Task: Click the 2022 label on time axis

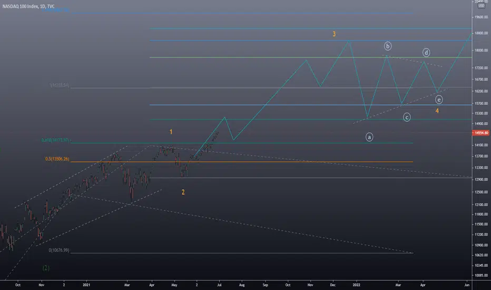Action: coord(356,285)
